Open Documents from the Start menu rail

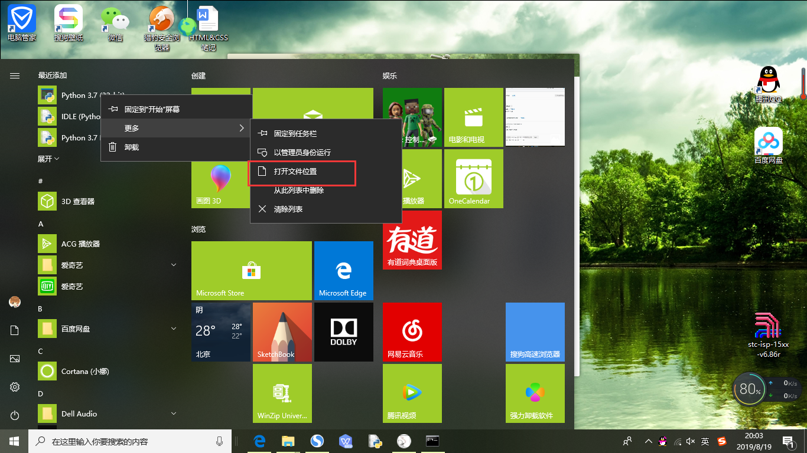tap(15, 330)
